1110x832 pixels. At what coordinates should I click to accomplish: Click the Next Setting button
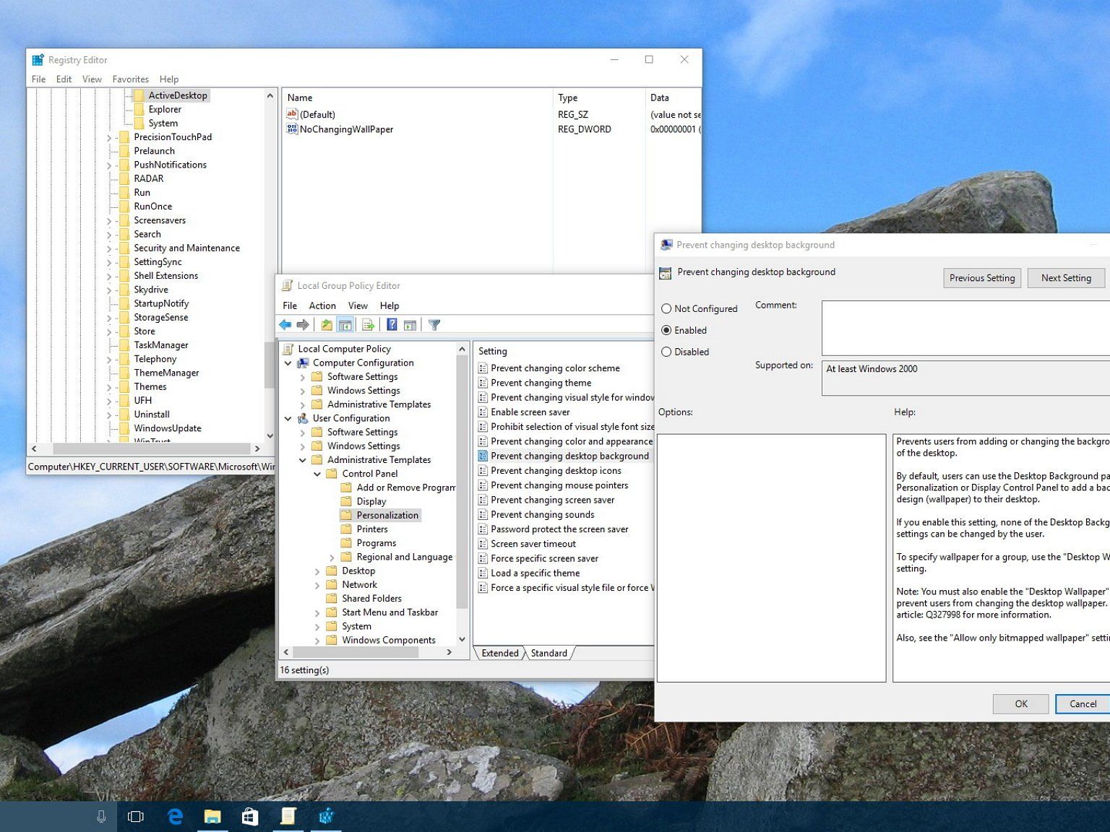[x=1065, y=277]
